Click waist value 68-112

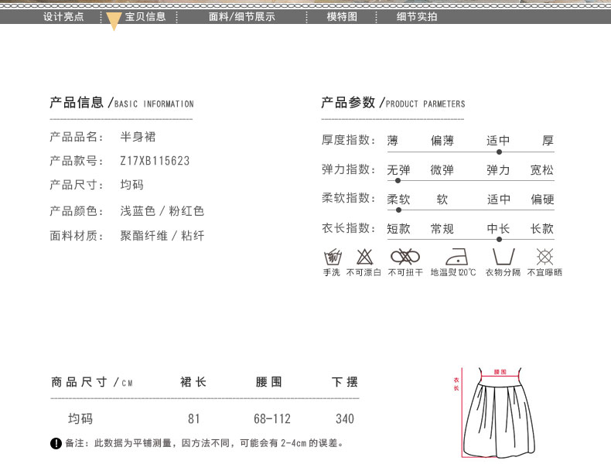point(272,419)
